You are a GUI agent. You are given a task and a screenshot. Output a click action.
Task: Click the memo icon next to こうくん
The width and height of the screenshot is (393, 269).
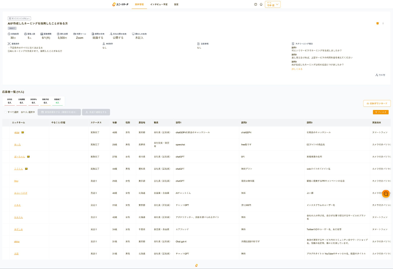point(26,169)
